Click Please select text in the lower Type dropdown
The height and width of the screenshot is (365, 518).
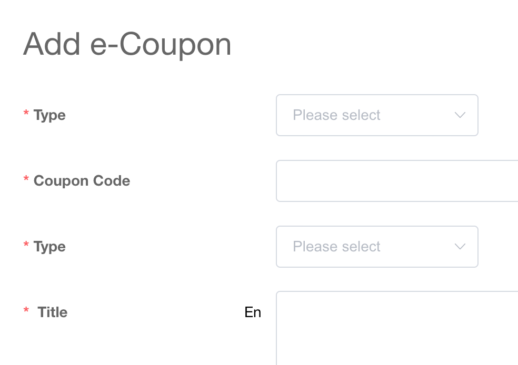pos(336,247)
